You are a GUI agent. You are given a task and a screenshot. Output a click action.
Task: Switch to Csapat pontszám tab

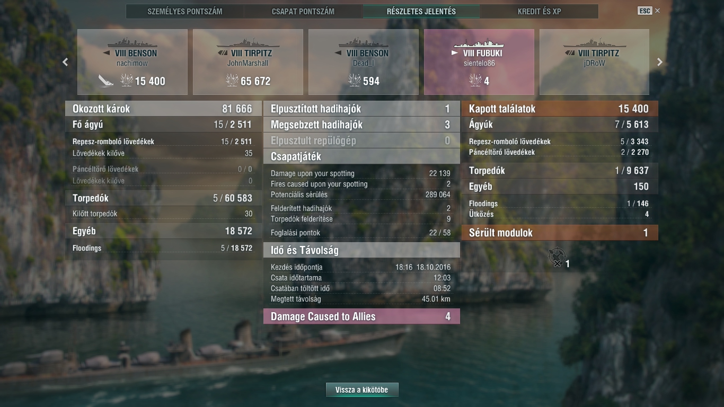click(x=303, y=11)
